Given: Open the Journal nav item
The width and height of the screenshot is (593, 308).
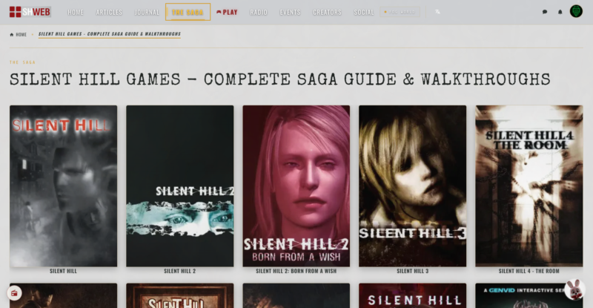Looking at the screenshot, I should [x=147, y=12].
